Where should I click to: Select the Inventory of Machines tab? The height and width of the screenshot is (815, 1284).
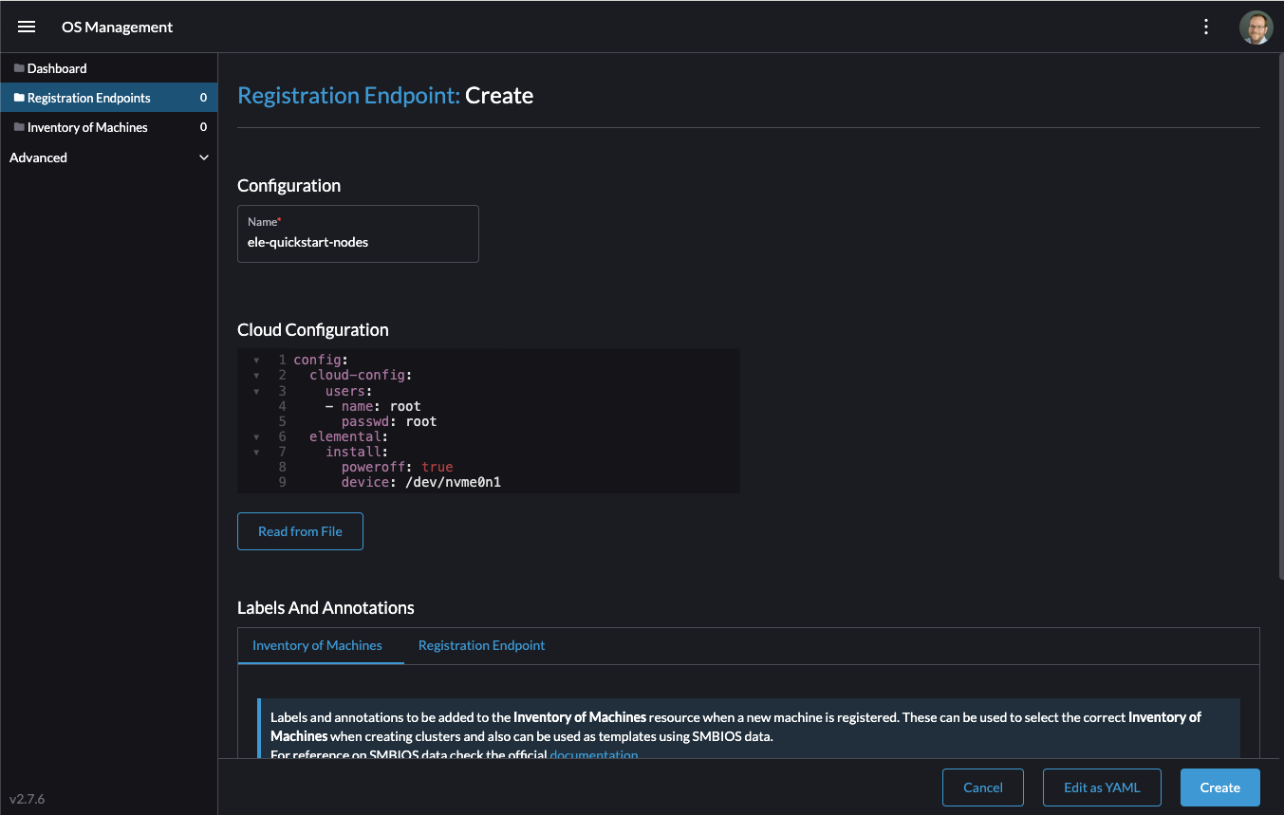coord(317,645)
